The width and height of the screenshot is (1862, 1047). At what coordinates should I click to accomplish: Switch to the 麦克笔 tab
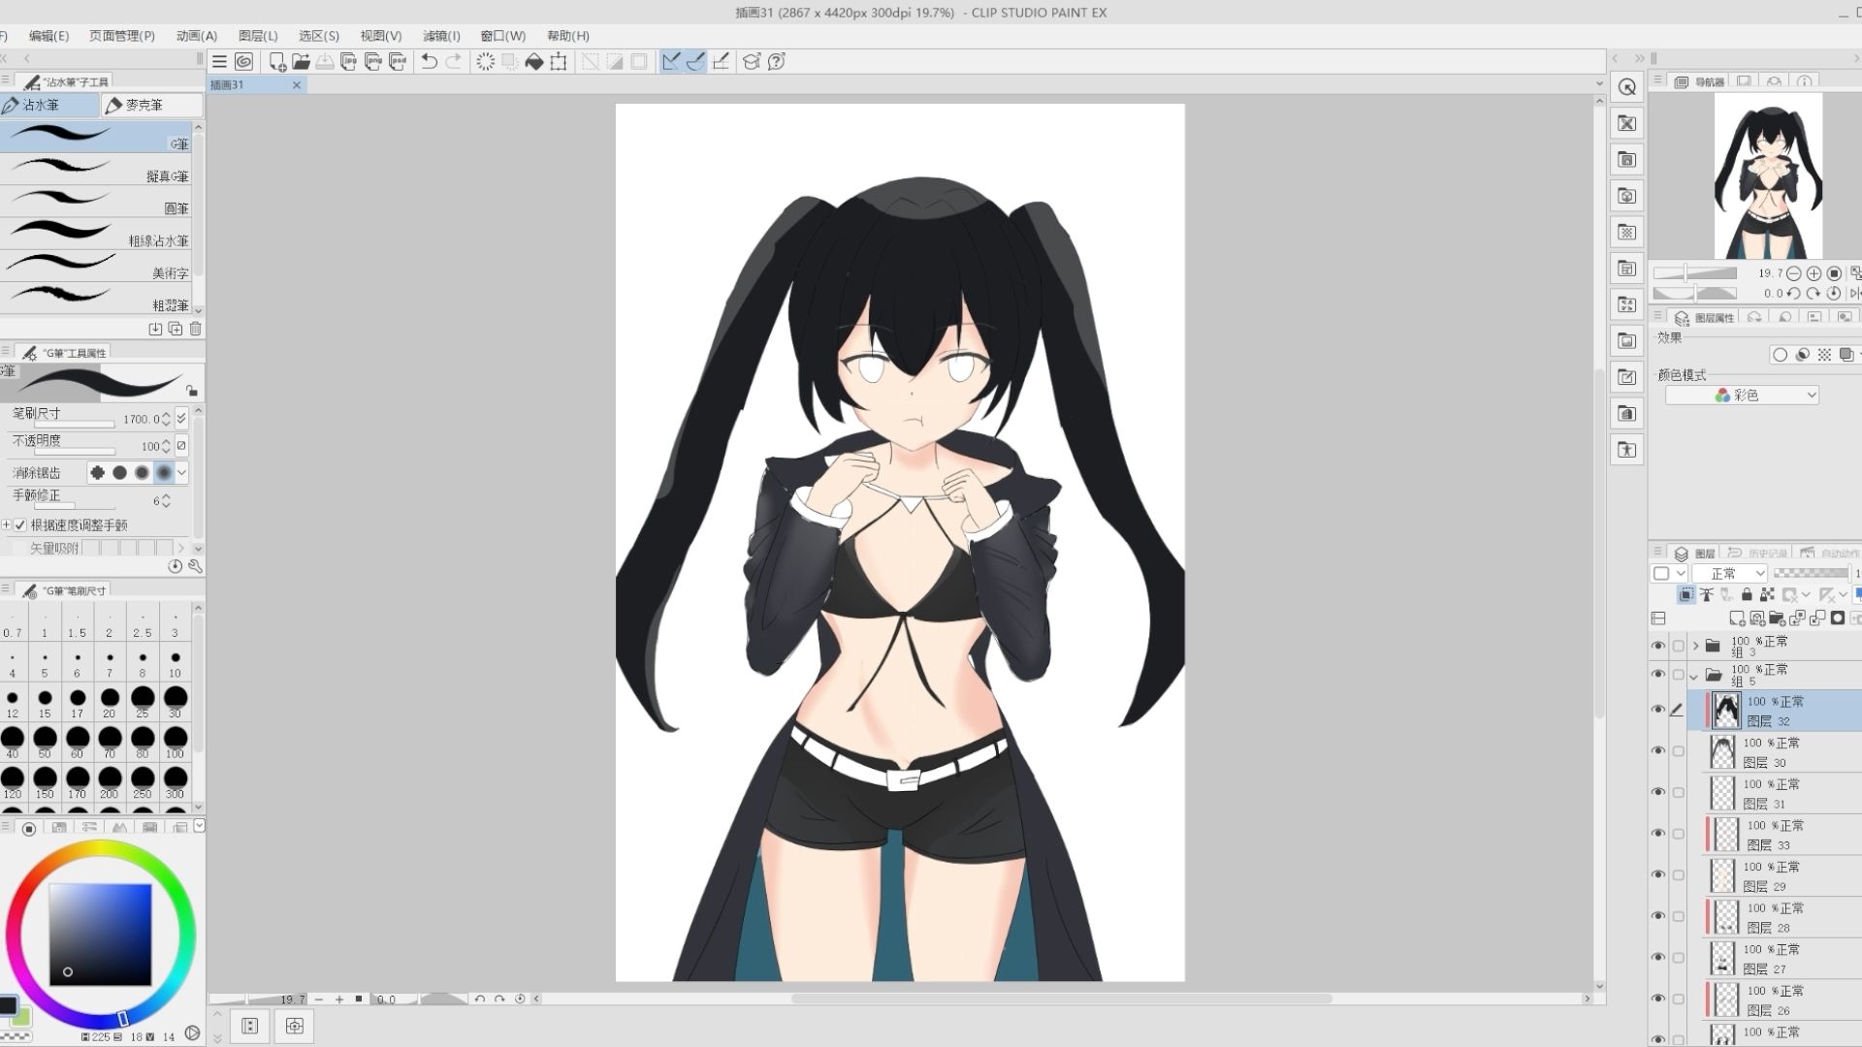pyautogui.click(x=144, y=105)
